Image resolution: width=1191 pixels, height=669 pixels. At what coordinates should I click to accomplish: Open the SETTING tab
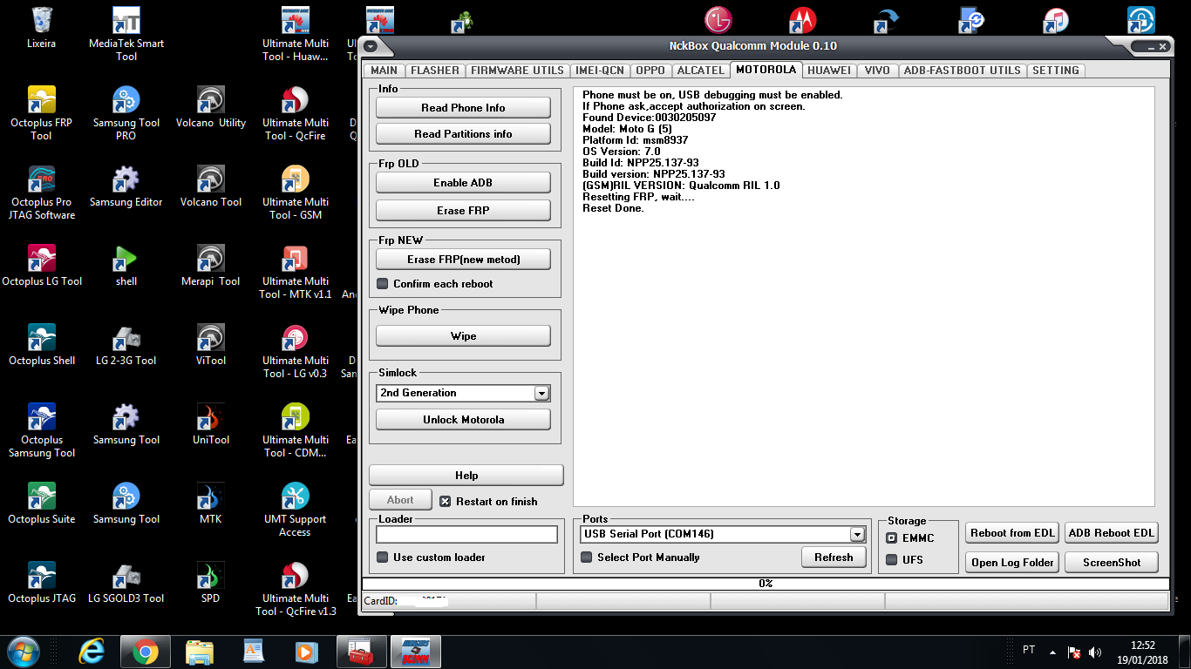click(x=1056, y=71)
